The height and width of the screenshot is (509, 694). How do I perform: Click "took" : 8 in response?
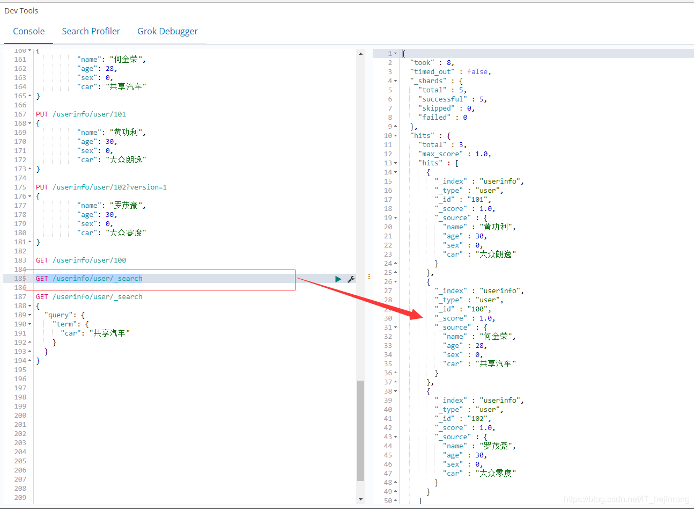[432, 63]
